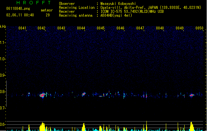Click the 0.7 frequency axis label

pos(3,108)
